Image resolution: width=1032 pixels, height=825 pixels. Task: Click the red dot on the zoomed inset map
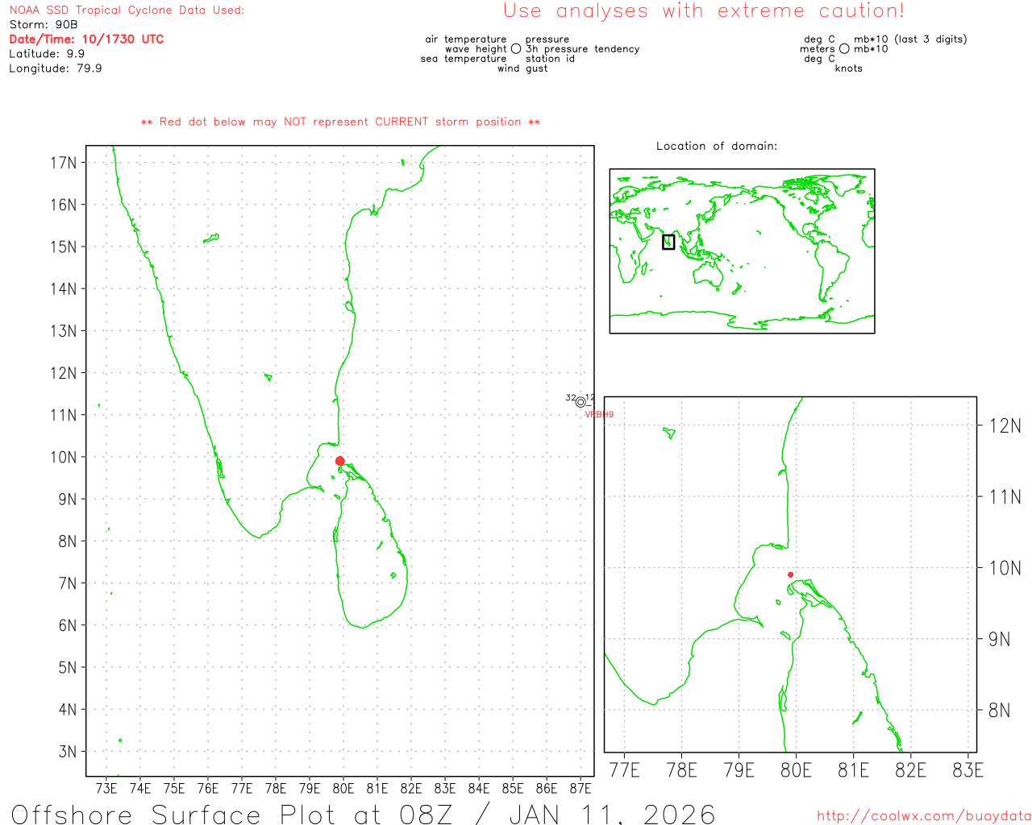click(790, 574)
